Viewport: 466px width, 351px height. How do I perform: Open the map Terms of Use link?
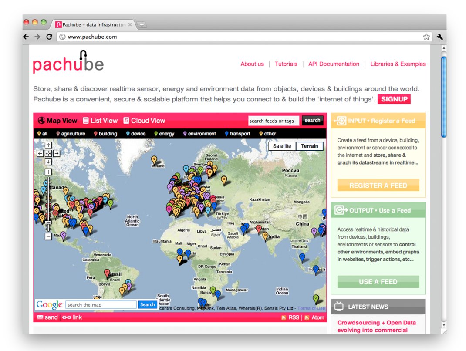(311, 308)
